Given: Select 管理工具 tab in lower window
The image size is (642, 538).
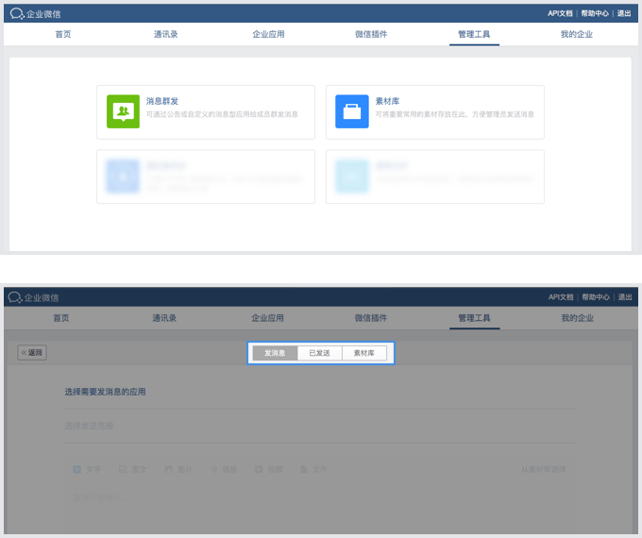Looking at the screenshot, I should (x=474, y=318).
